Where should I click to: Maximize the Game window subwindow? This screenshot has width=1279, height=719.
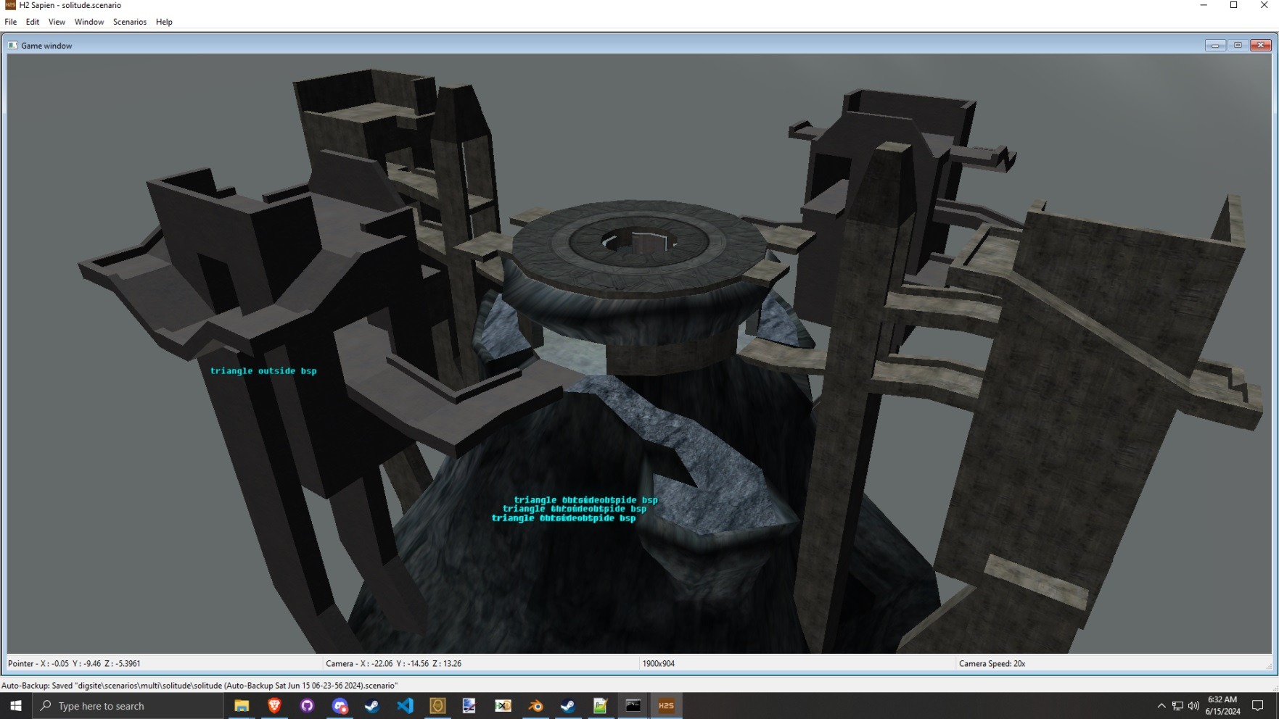coord(1238,45)
